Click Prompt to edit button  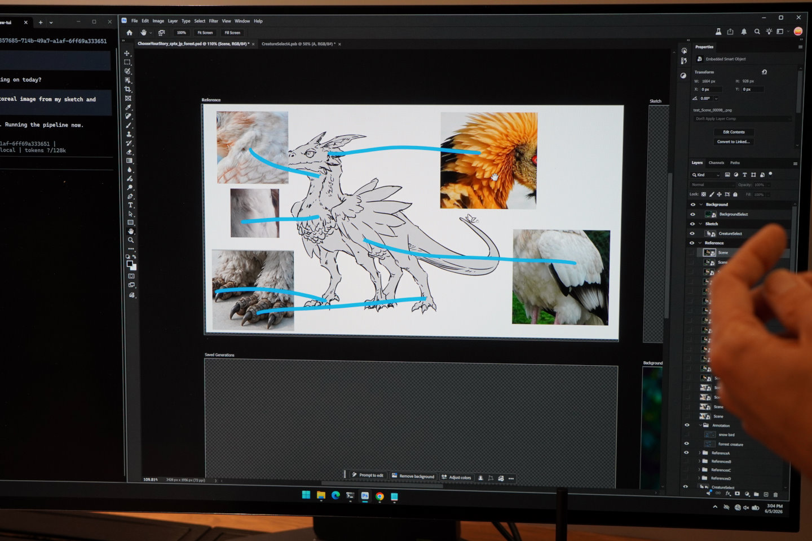click(x=368, y=475)
